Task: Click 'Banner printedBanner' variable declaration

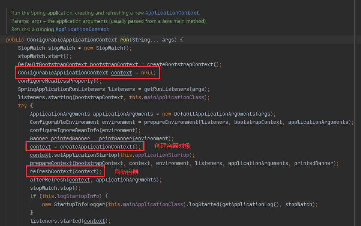Action: click(60, 139)
